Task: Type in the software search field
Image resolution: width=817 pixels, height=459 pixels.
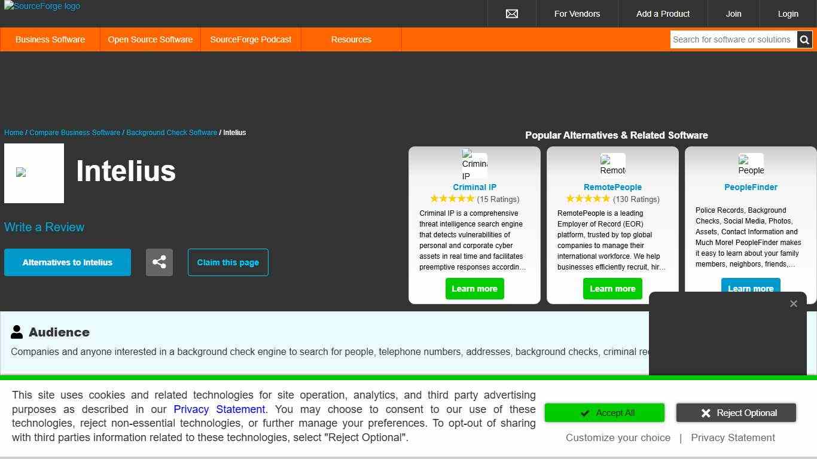Action: (x=733, y=39)
